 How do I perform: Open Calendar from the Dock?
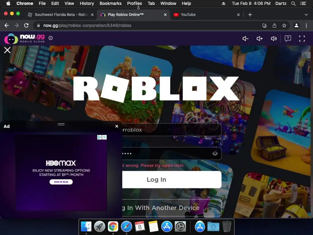coord(140,226)
